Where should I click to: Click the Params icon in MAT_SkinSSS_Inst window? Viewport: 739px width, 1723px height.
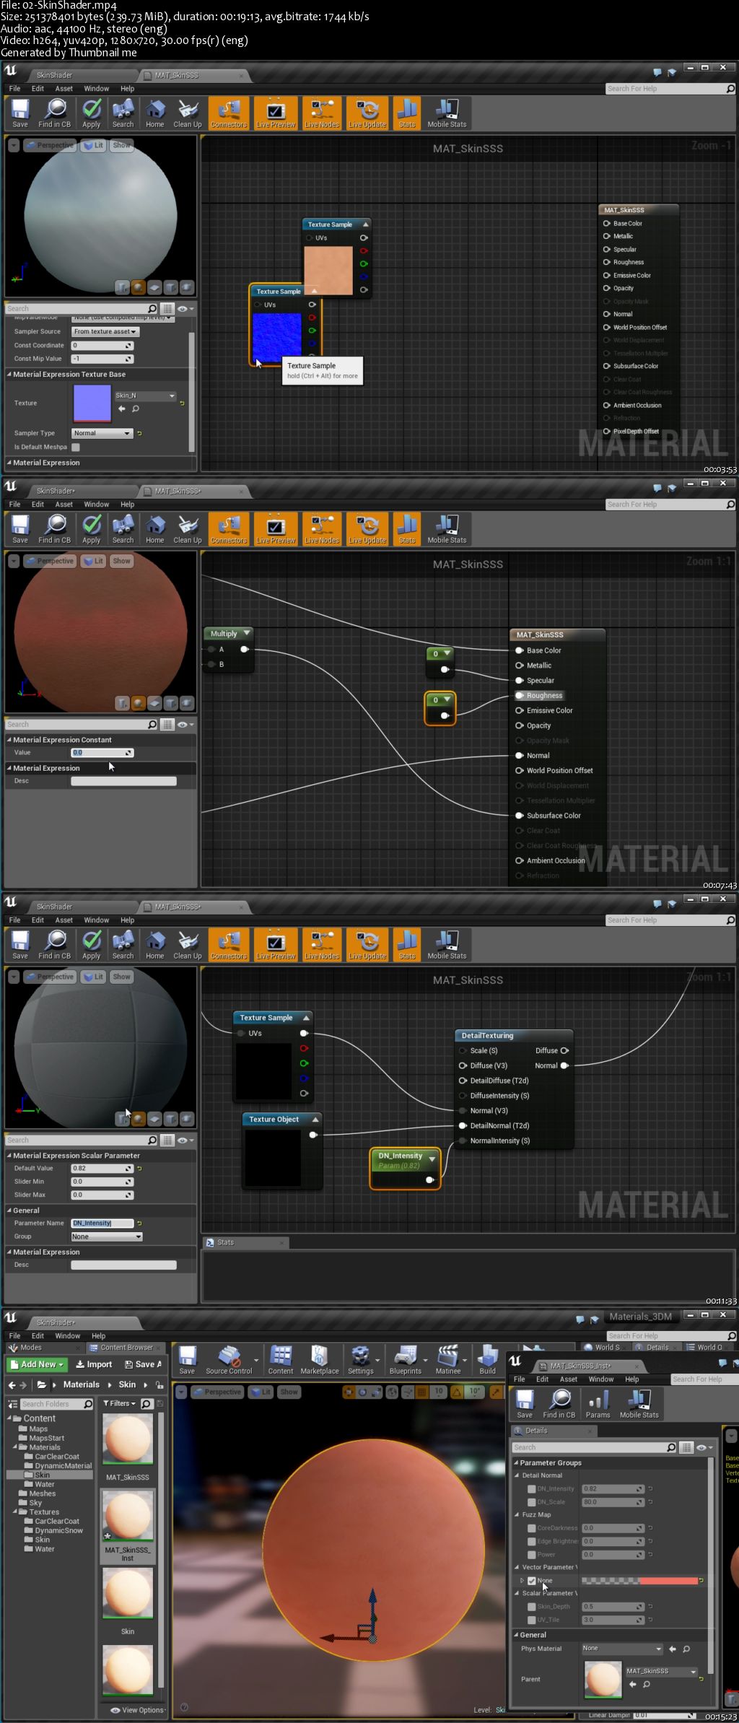coord(598,1404)
